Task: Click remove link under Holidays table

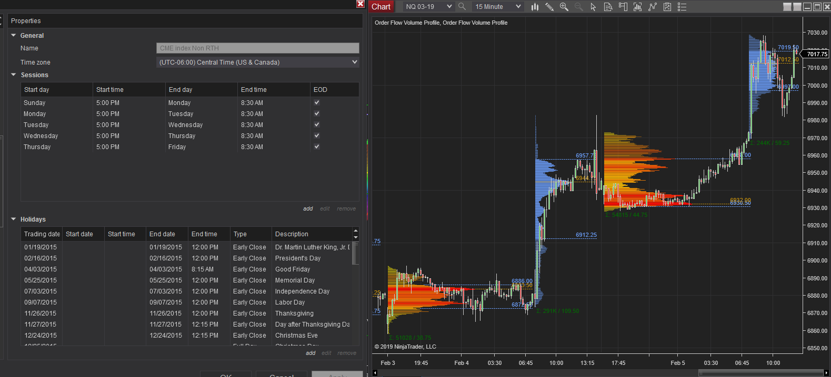Action: click(x=347, y=353)
